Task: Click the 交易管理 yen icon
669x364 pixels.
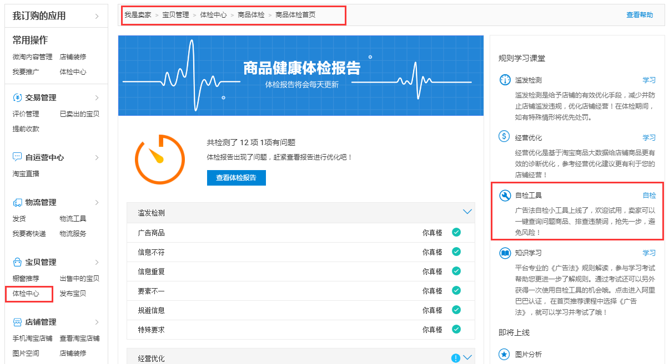Action: click(x=17, y=98)
